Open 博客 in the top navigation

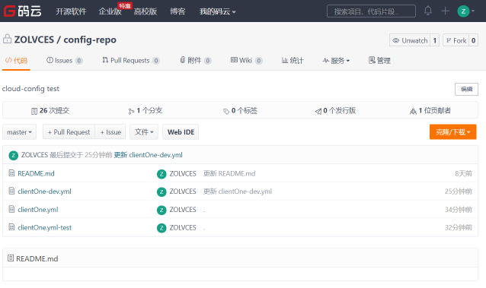177,11
